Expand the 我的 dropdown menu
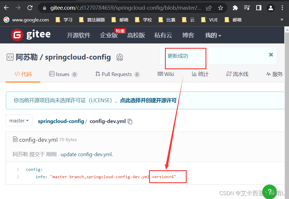Viewport: 289px width, 199px height. pyautogui.click(x=213, y=35)
